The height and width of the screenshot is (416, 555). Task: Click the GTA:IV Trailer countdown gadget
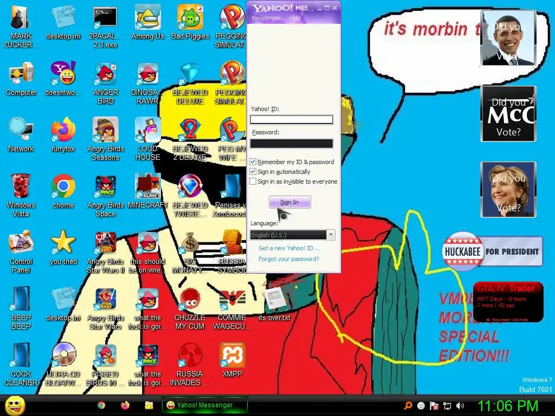(508, 302)
